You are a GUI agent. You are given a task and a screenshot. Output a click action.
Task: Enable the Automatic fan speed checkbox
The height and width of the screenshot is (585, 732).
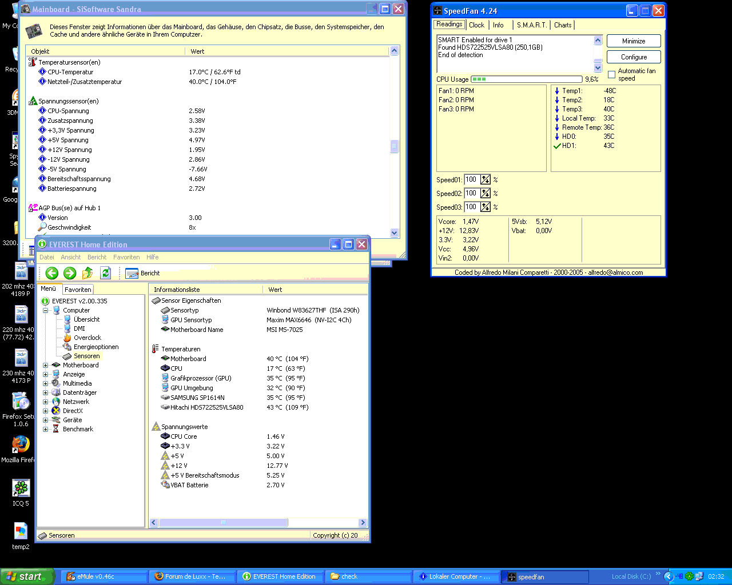(611, 74)
